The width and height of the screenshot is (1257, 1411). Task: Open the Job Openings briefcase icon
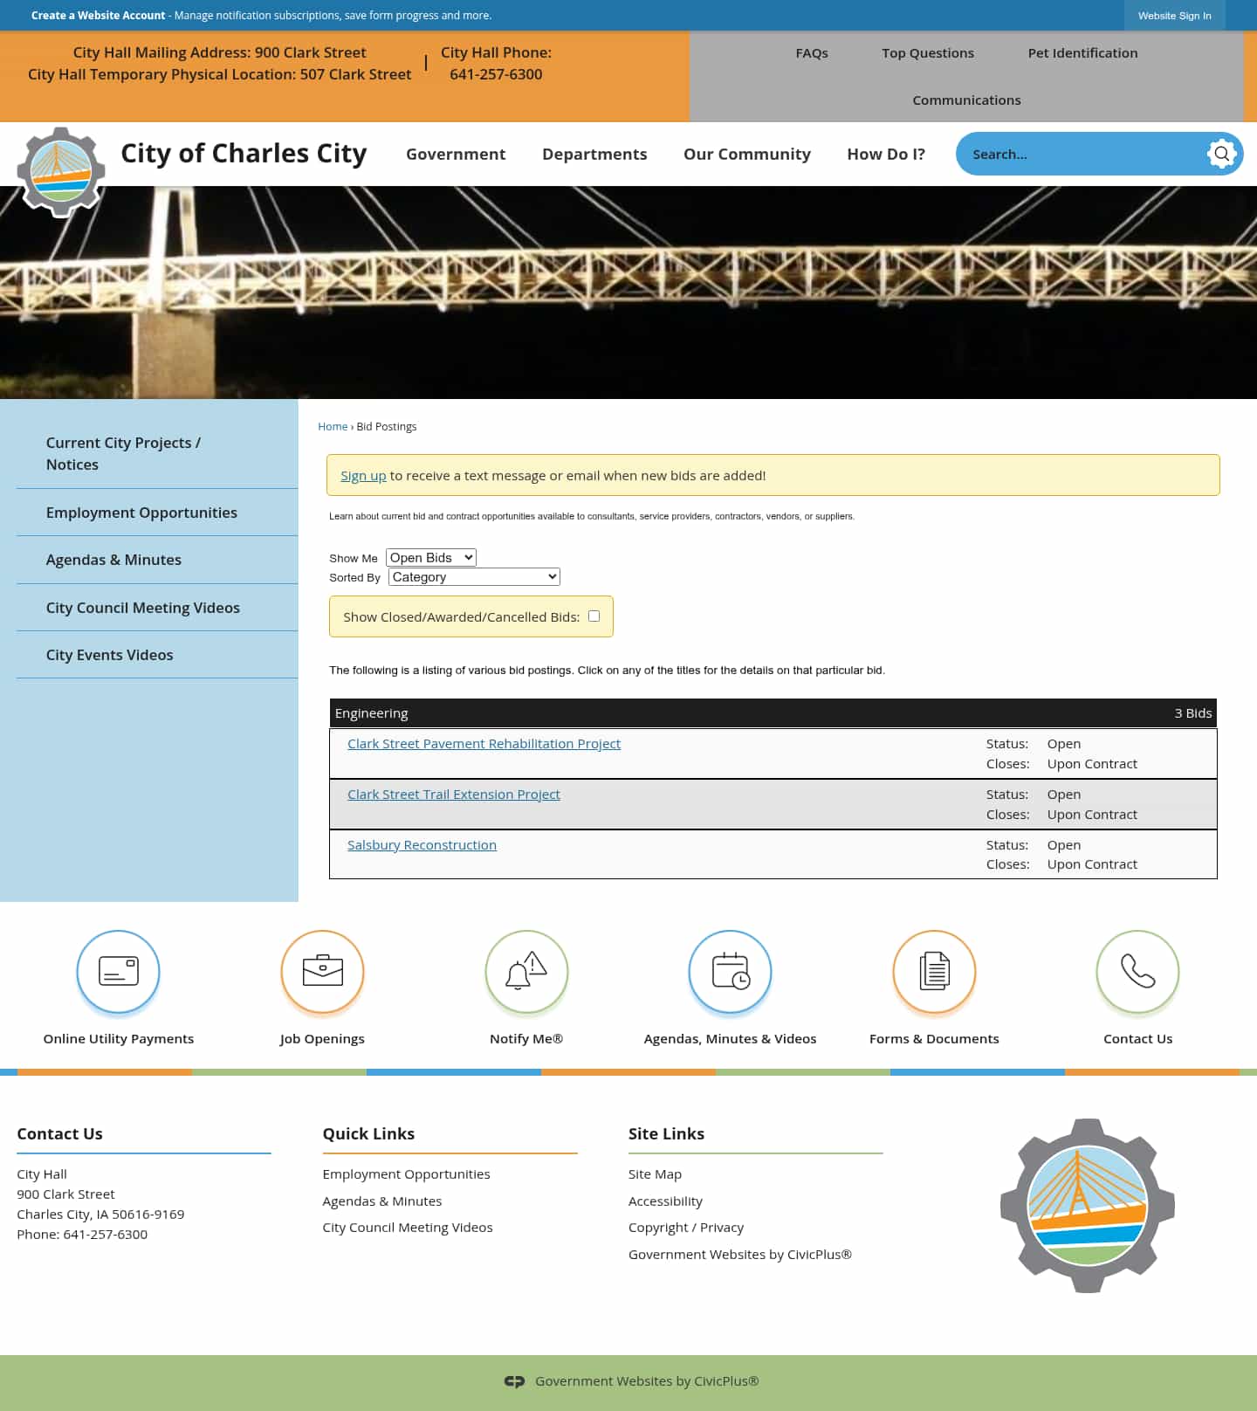click(322, 971)
